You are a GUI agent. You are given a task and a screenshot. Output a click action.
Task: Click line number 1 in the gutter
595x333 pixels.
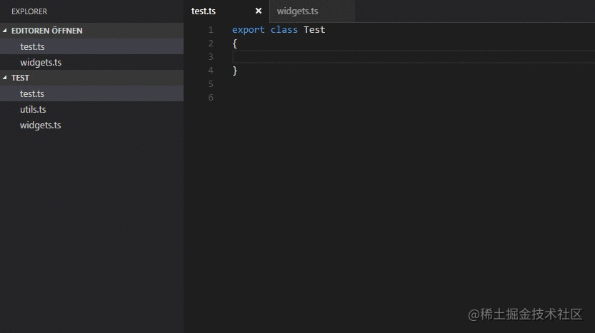coord(210,30)
